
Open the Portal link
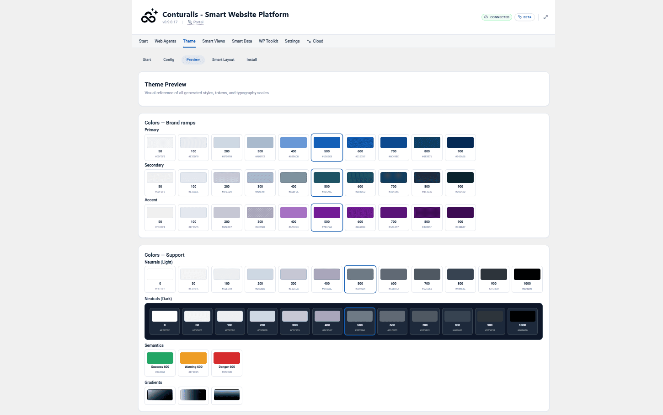tap(196, 22)
